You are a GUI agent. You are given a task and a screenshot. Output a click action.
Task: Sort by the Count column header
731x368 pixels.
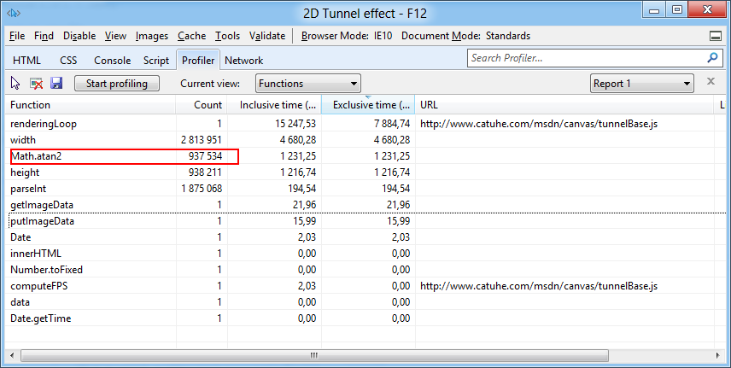(x=202, y=105)
